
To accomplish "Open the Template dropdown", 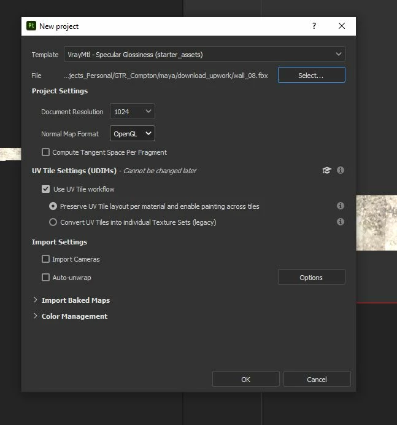I will pyautogui.click(x=204, y=54).
